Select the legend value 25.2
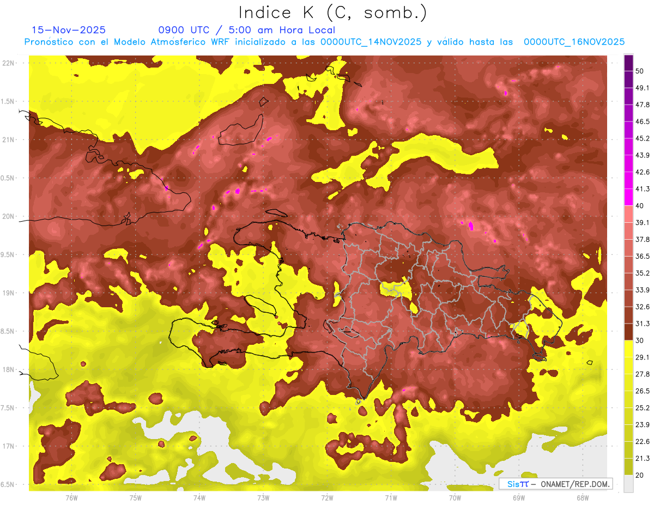 (x=641, y=408)
